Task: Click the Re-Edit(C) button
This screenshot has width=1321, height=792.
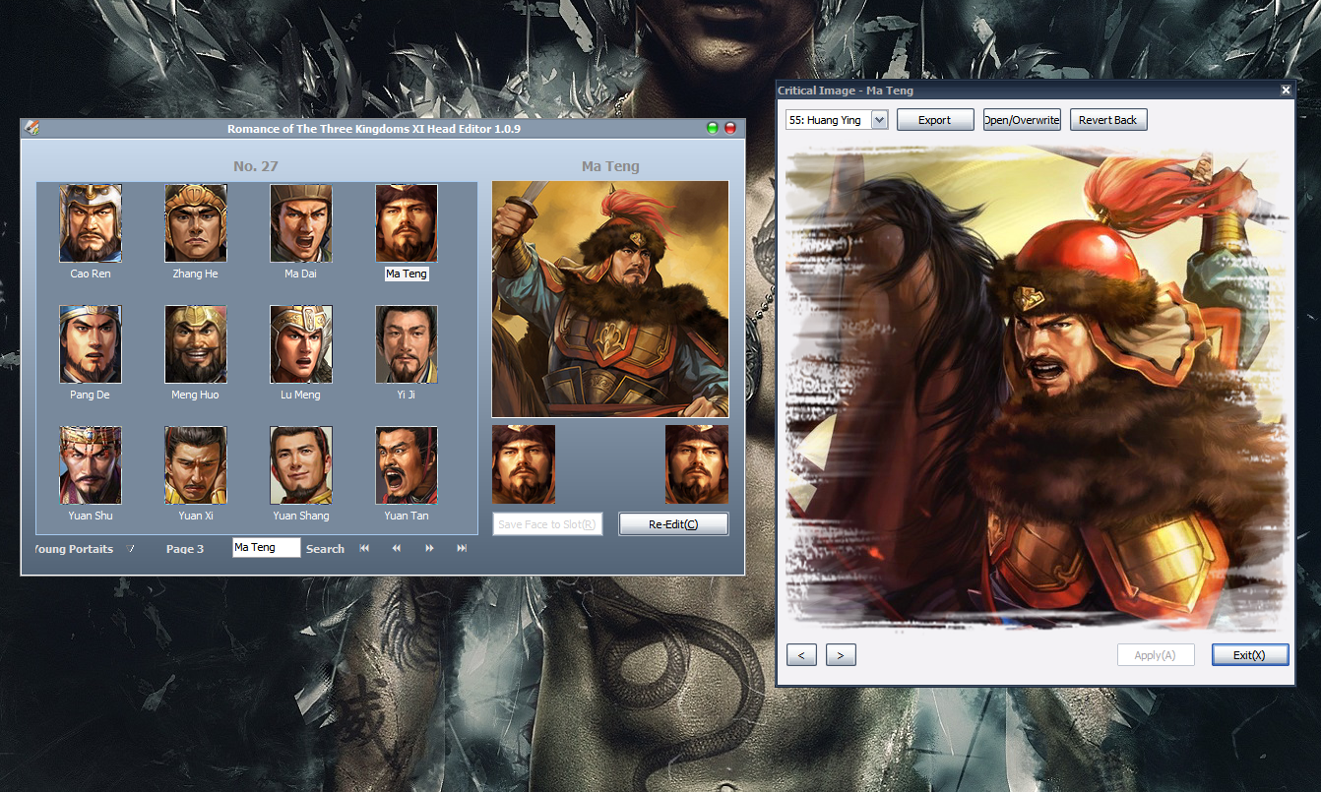Action: (x=673, y=524)
